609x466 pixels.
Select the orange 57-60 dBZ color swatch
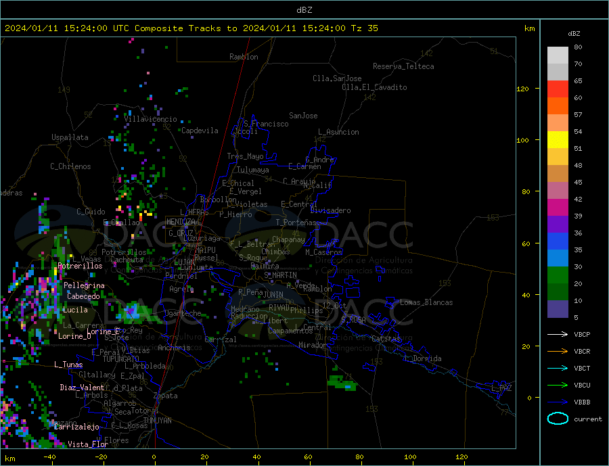[558, 106]
